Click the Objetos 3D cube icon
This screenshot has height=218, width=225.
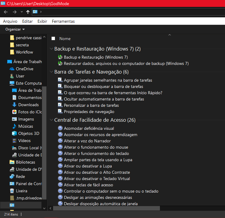point(14,133)
